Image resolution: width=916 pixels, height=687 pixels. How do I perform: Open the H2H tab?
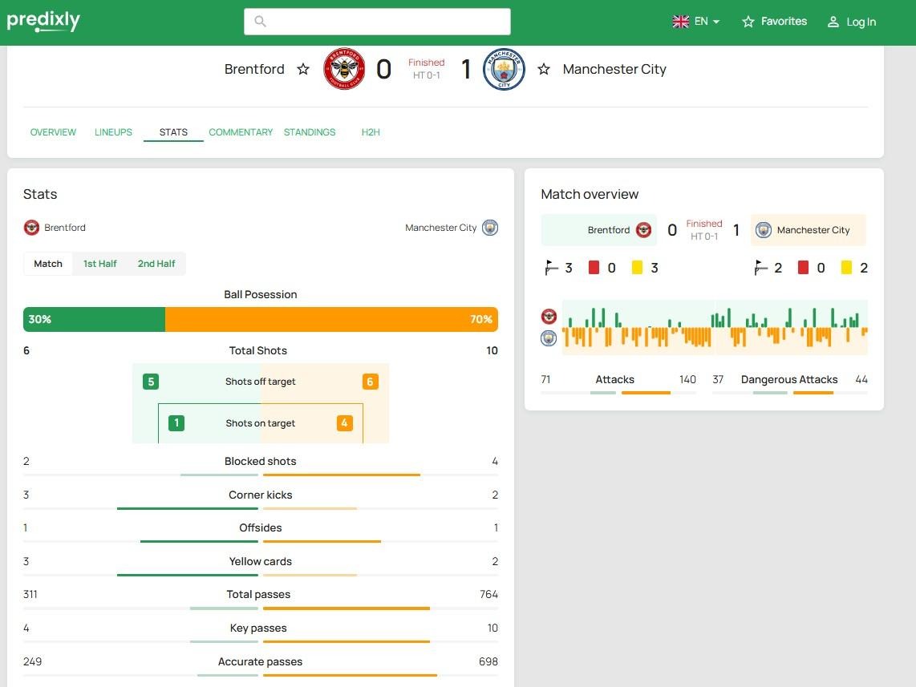(371, 132)
